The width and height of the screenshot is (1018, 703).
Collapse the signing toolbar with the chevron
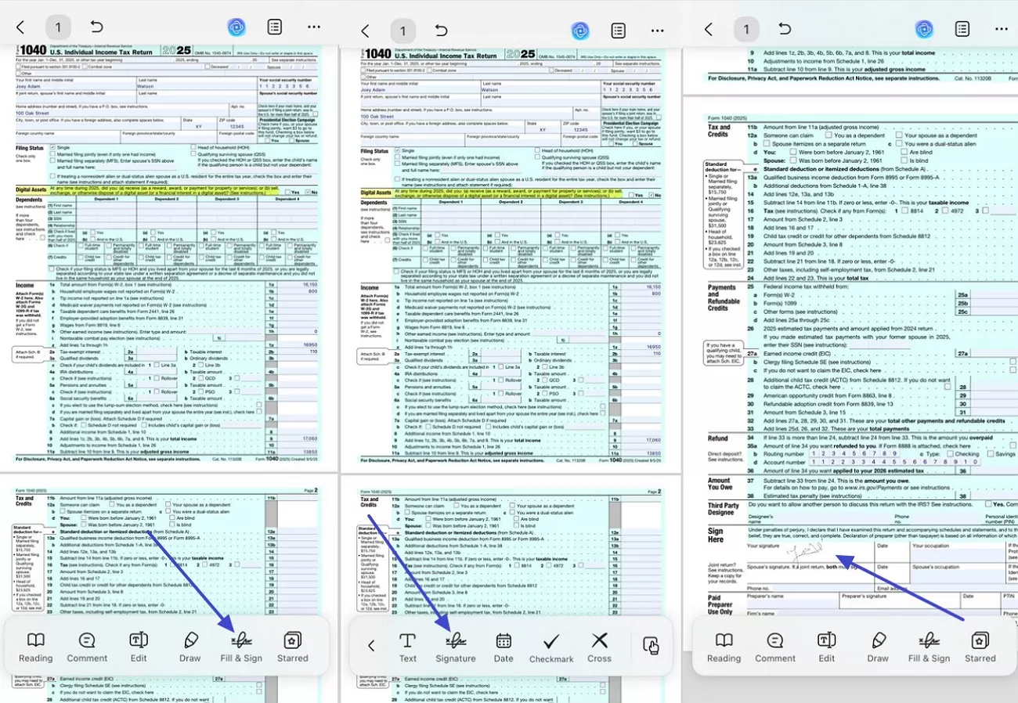pos(372,644)
